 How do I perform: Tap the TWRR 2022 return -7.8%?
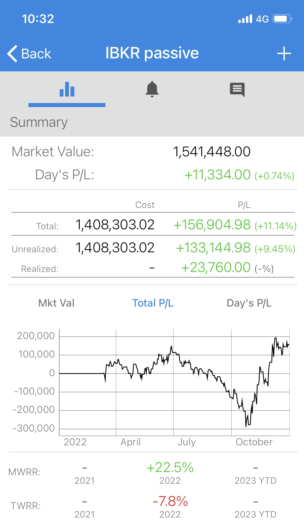(170, 501)
